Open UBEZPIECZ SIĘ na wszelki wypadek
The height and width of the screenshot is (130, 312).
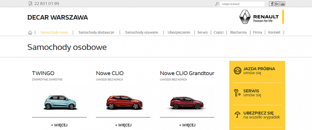tap(262, 115)
